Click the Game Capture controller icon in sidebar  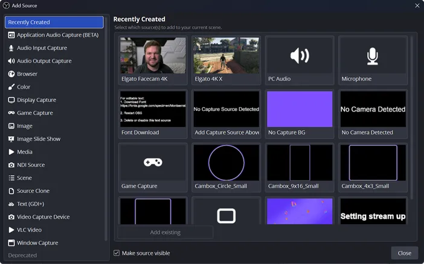11,113
